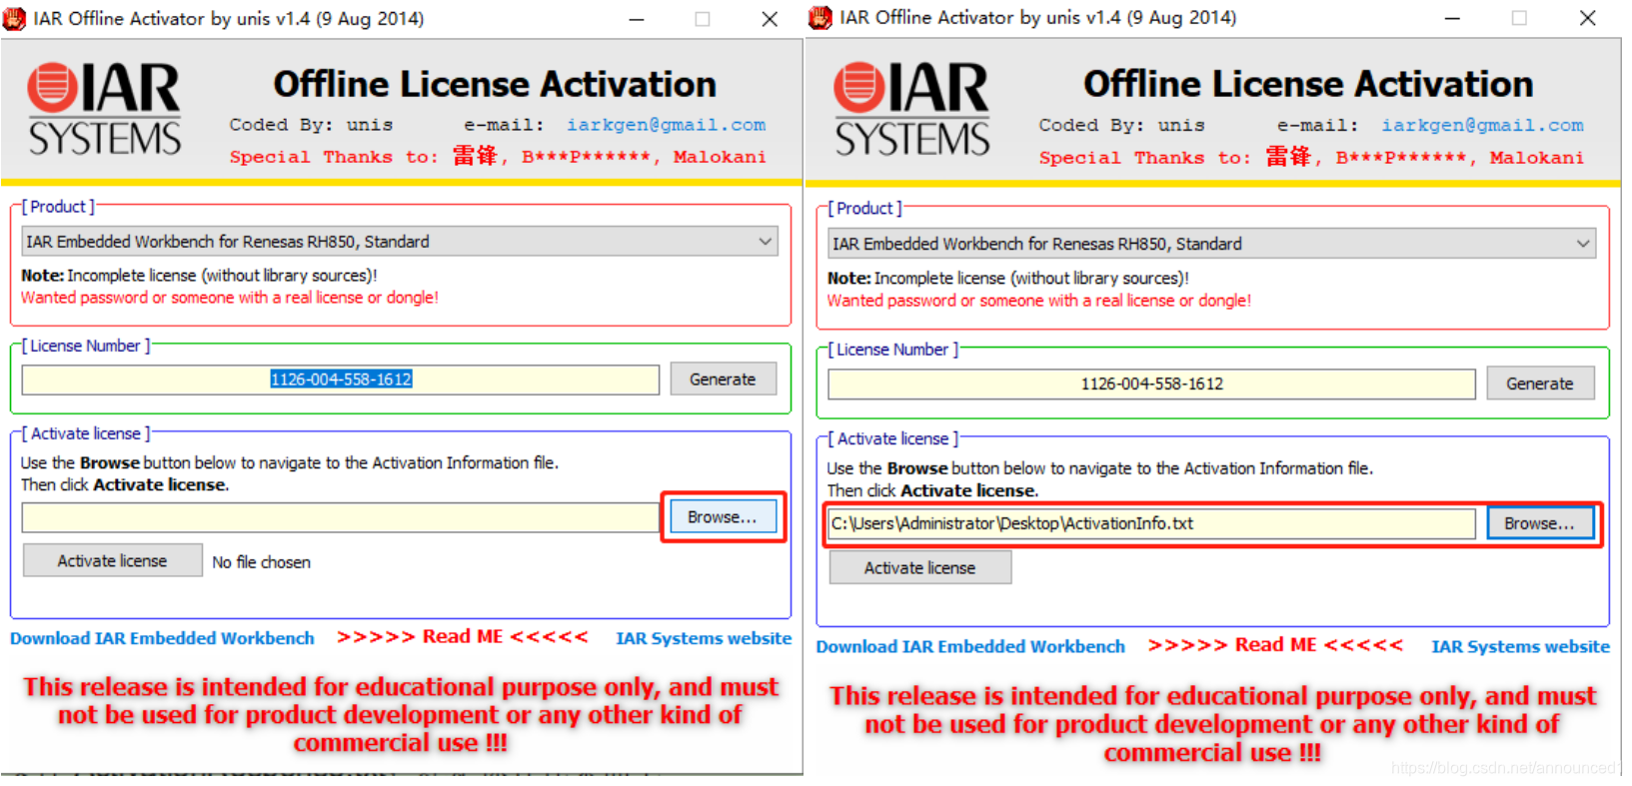1632x786 pixels.
Task: Click "Offline License Activation" heading in right window
Action: (1308, 85)
